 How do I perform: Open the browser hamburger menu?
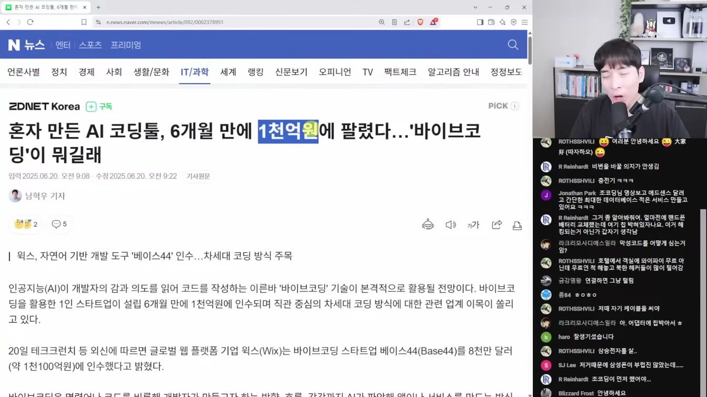(x=524, y=22)
